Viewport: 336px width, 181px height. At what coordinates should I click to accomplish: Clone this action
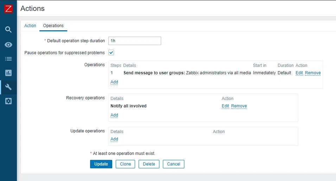(x=125, y=164)
